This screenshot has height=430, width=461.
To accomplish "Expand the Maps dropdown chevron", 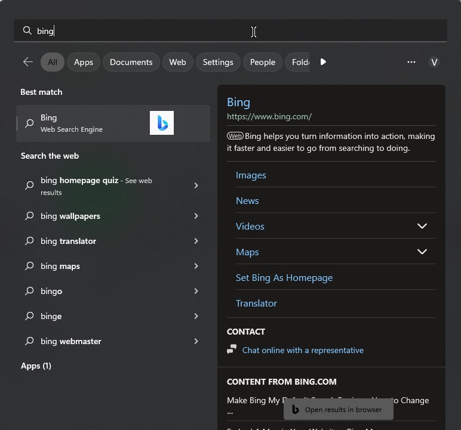I will [x=422, y=252].
